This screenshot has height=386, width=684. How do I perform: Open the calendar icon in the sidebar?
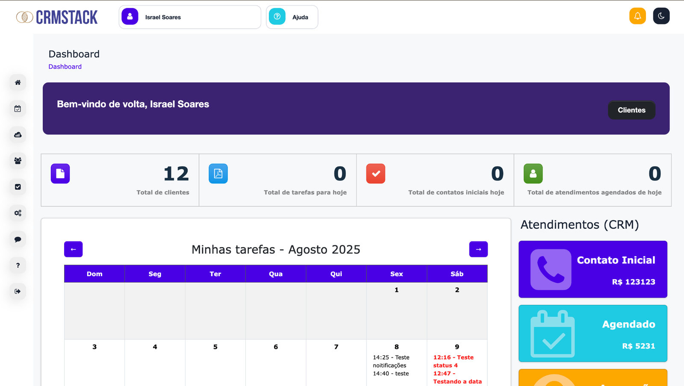tap(17, 109)
